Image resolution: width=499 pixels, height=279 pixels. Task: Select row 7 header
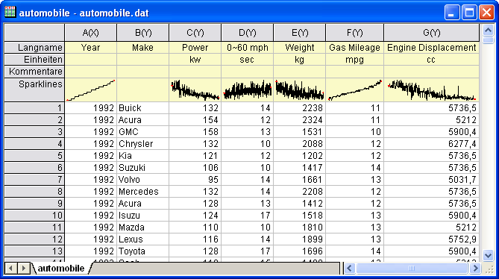[x=34, y=180]
